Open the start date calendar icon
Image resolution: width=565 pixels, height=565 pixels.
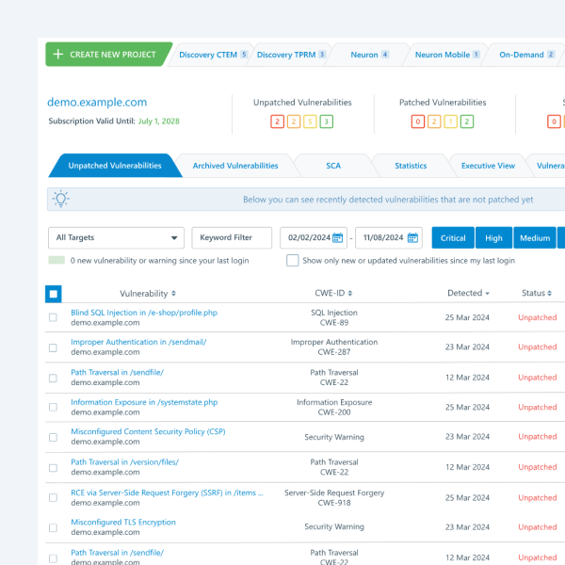pyautogui.click(x=338, y=238)
